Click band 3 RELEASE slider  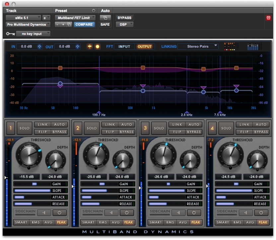click(x=167, y=204)
